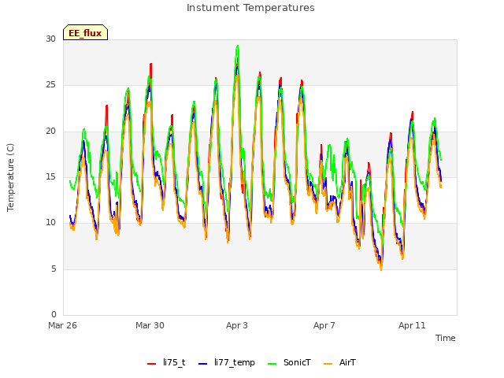Click the Apr 7 x-axis label

pyautogui.click(x=324, y=325)
